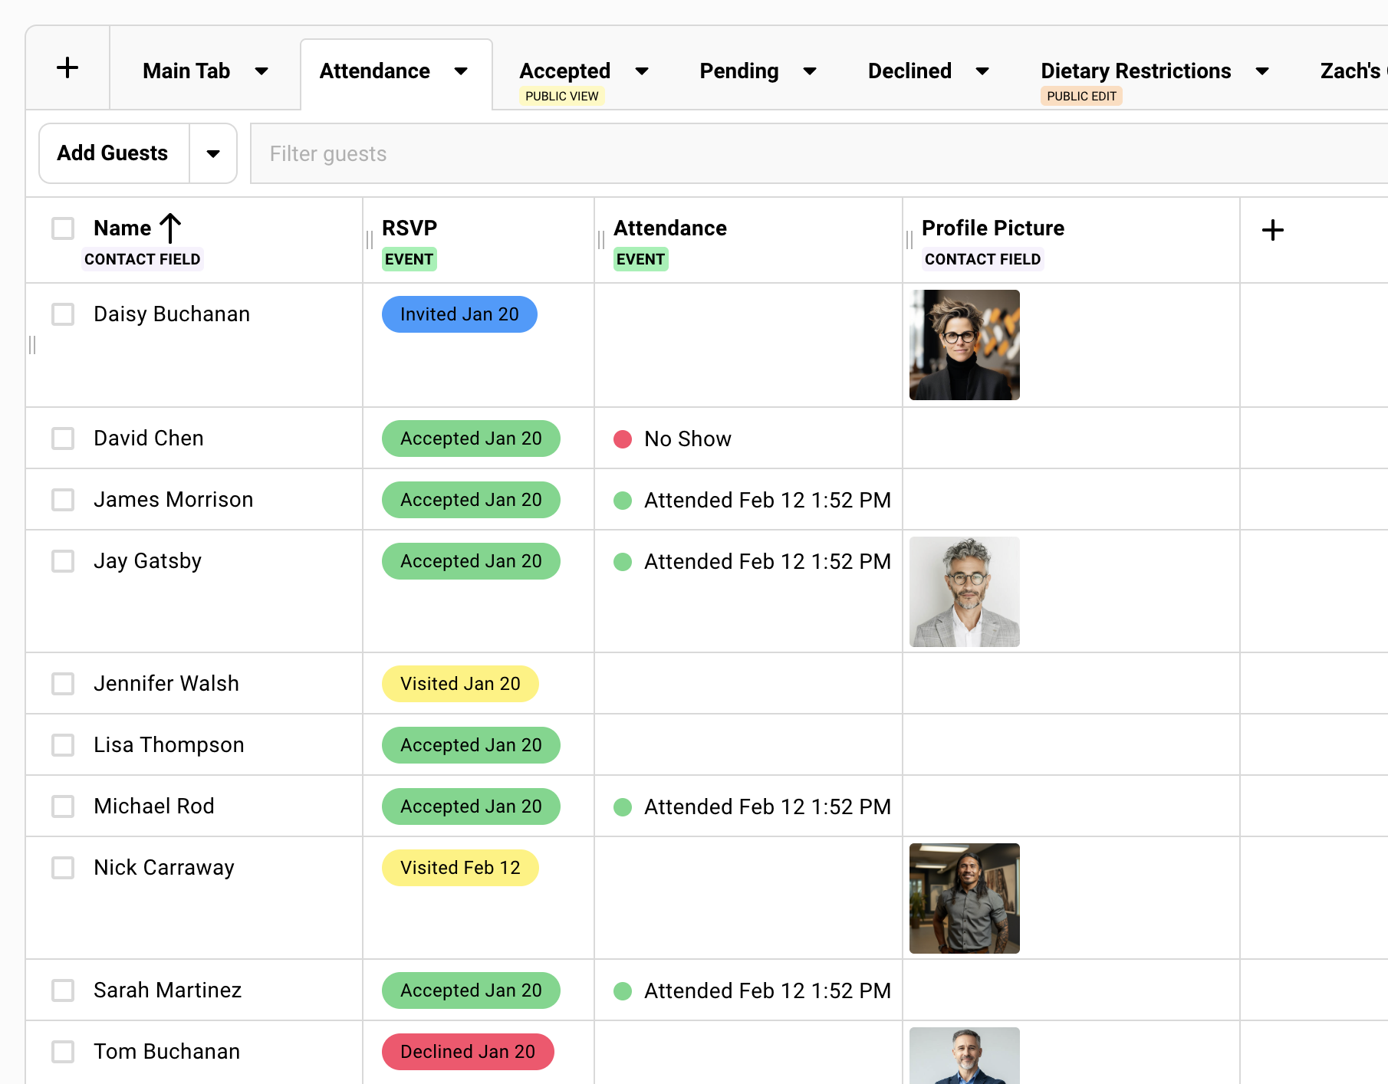Open the Attendance tab dropdown menu

(x=461, y=71)
